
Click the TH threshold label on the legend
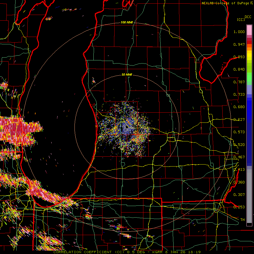click(x=242, y=220)
